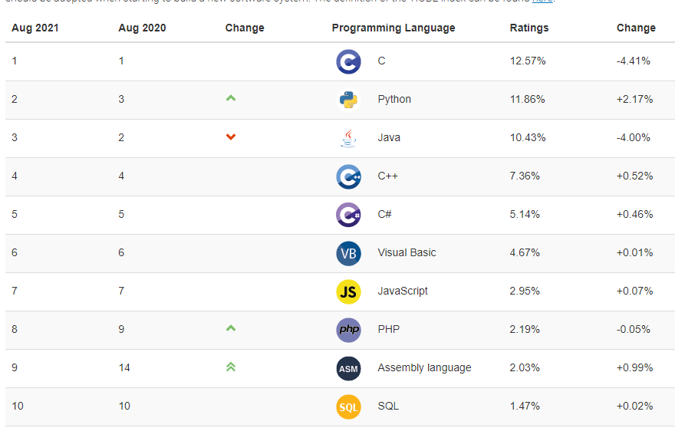Click red down arrow in Java row
675x428 pixels.
(231, 137)
